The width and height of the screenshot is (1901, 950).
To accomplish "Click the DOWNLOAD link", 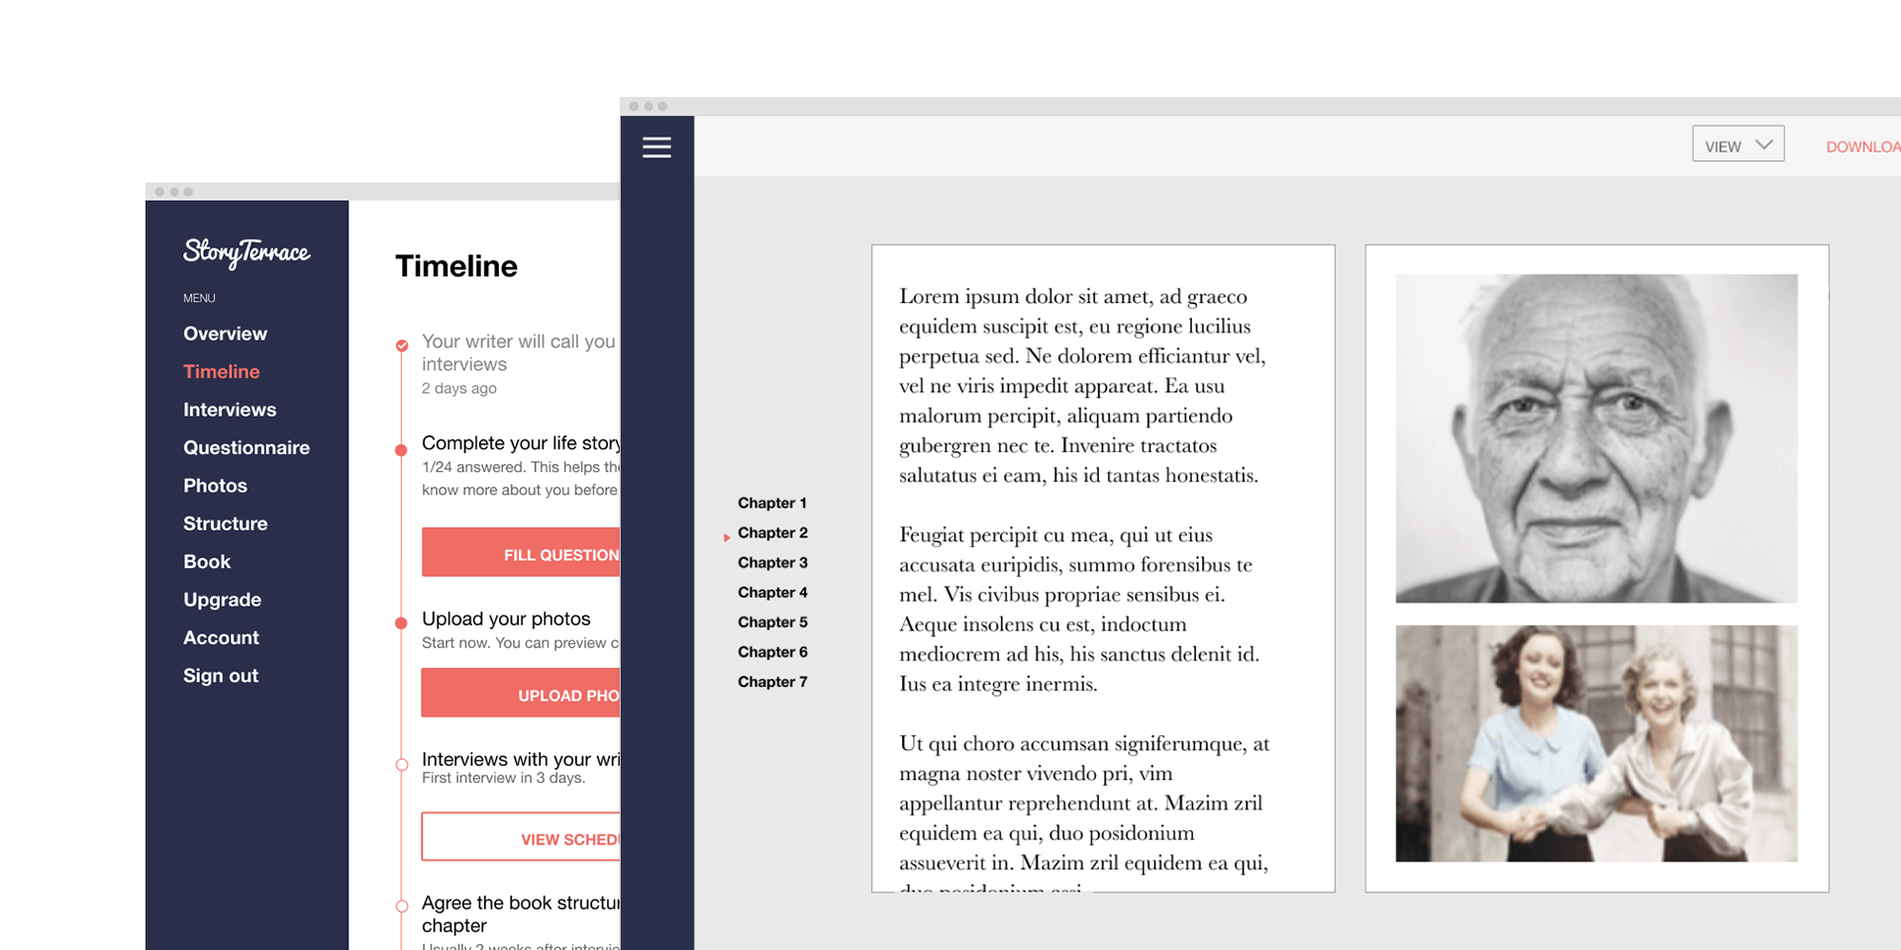I will tap(1862, 146).
